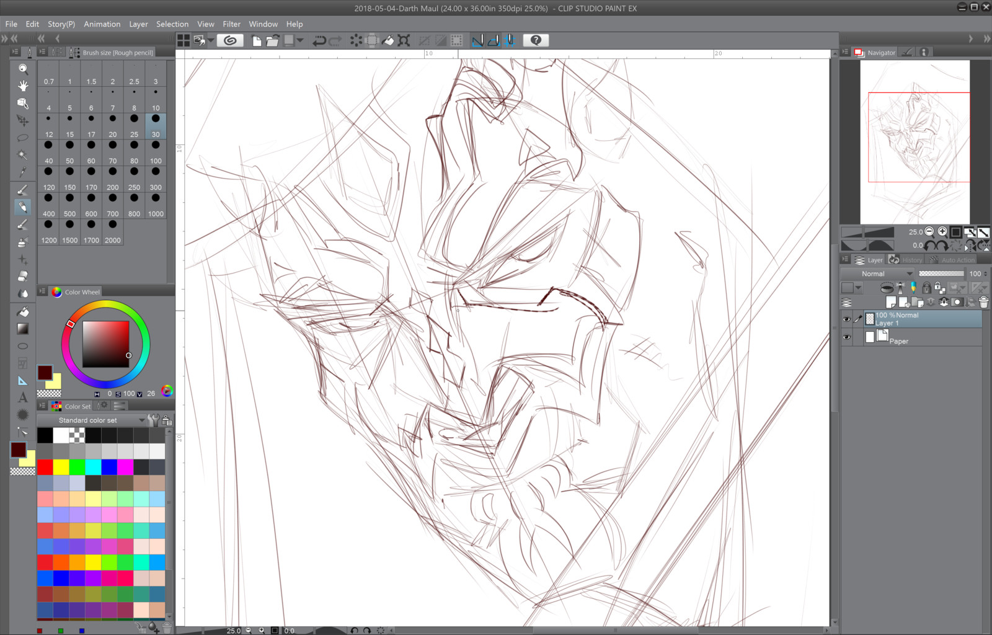Screen dimensions: 992x635
Task: Toggle snap to grid
Action: coord(510,40)
